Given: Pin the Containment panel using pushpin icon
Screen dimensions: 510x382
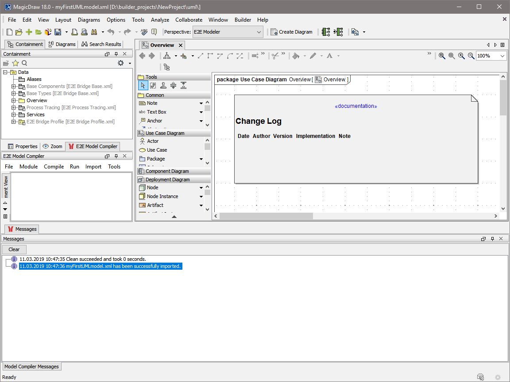Looking at the screenshot, I should [116, 54].
